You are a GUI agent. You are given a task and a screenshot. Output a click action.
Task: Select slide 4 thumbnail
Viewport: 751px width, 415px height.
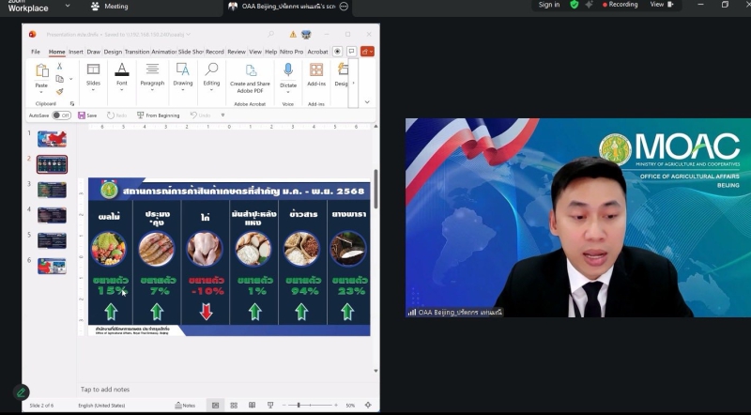click(52, 215)
